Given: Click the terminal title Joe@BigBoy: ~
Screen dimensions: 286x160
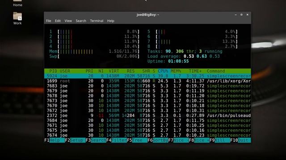Looking at the screenshot, I should click(148, 15).
